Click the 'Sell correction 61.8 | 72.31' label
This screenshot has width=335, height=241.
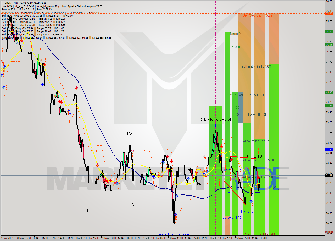click(258, 160)
